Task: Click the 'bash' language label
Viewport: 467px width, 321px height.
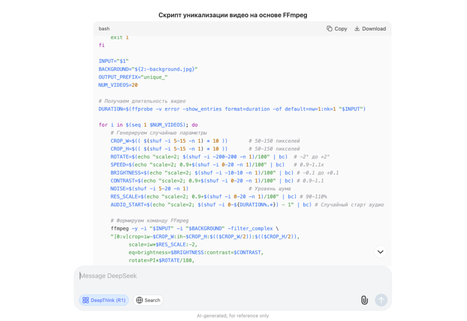Action: click(104, 29)
